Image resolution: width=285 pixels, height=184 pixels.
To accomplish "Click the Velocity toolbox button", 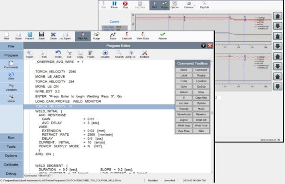I will tap(184, 109).
